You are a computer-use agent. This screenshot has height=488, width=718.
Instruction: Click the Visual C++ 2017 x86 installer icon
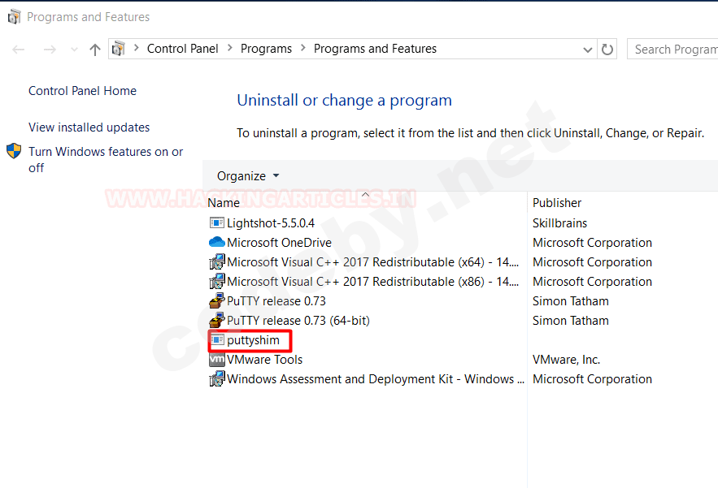tap(216, 282)
